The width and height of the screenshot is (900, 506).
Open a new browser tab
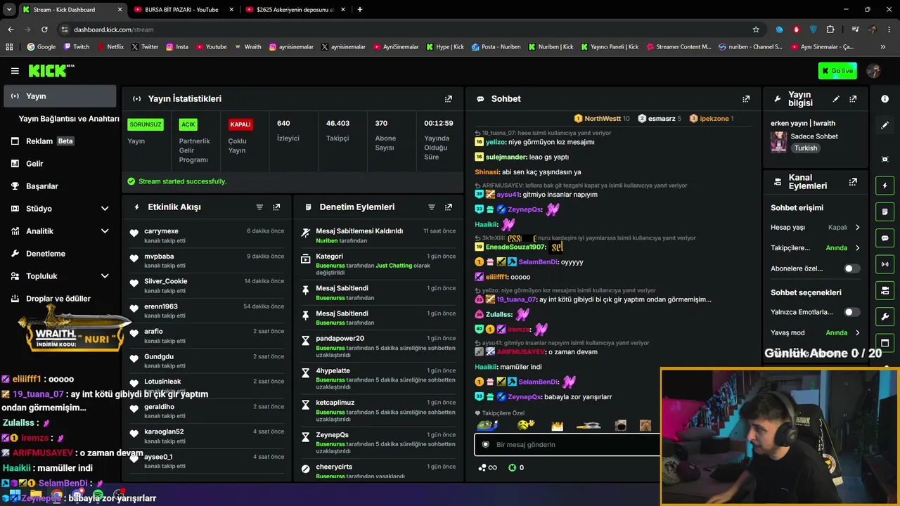tap(360, 10)
